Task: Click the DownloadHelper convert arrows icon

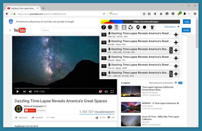Action: click(130, 27)
